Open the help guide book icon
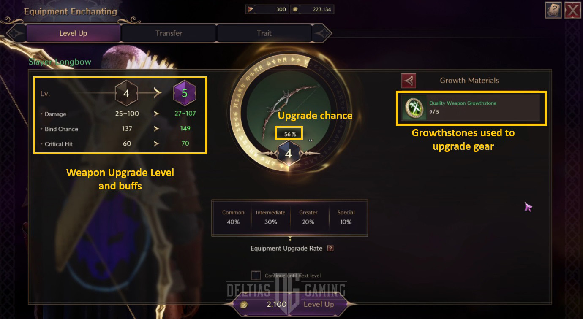 (x=553, y=10)
